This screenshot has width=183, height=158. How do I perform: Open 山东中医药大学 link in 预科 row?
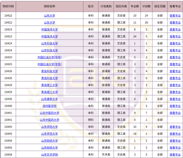point(49,120)
